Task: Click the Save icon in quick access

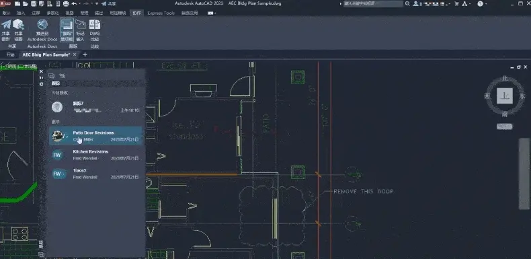Action: click(34, 4)
